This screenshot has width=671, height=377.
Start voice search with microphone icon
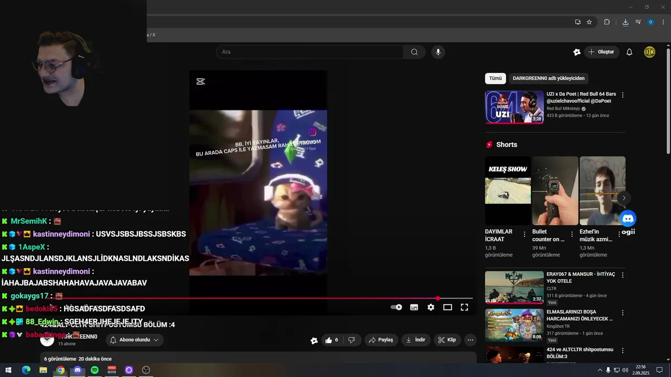pyautogui.click(x=438, y=52)
